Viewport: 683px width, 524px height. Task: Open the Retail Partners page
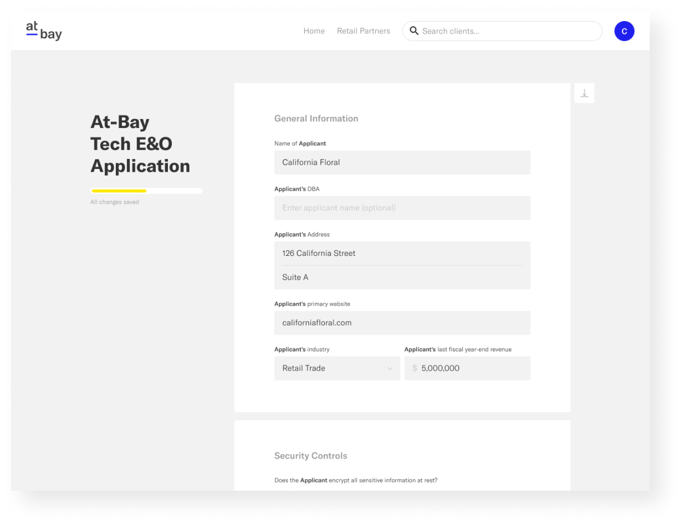click(364, 31)
